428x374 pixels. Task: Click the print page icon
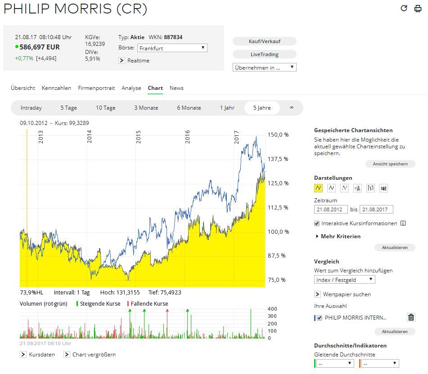point(418,9)
